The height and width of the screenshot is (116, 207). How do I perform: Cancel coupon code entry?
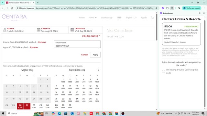84,55
